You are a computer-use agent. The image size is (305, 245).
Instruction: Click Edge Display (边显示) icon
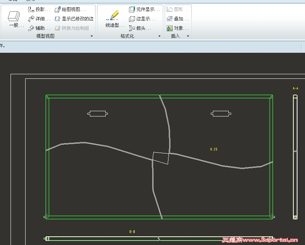pyautogui.click(x=132, y=19)
